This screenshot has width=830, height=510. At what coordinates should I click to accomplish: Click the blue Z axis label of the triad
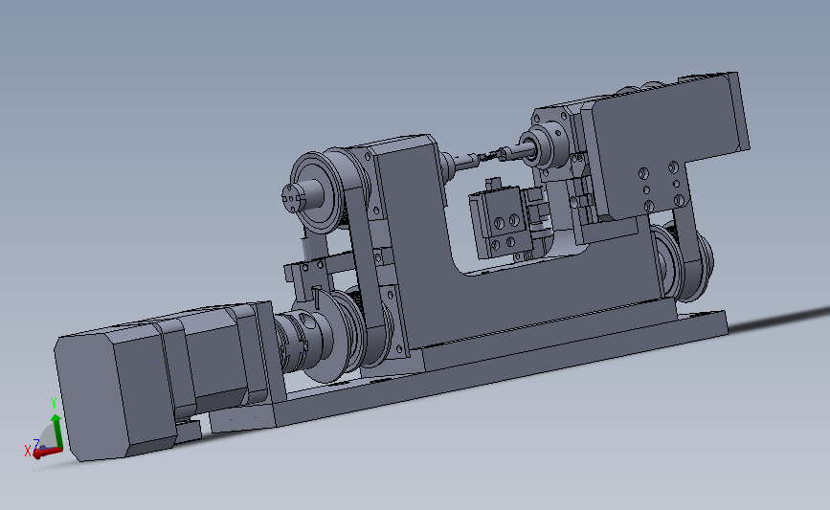pyautogui.click(x=36, y=443)
